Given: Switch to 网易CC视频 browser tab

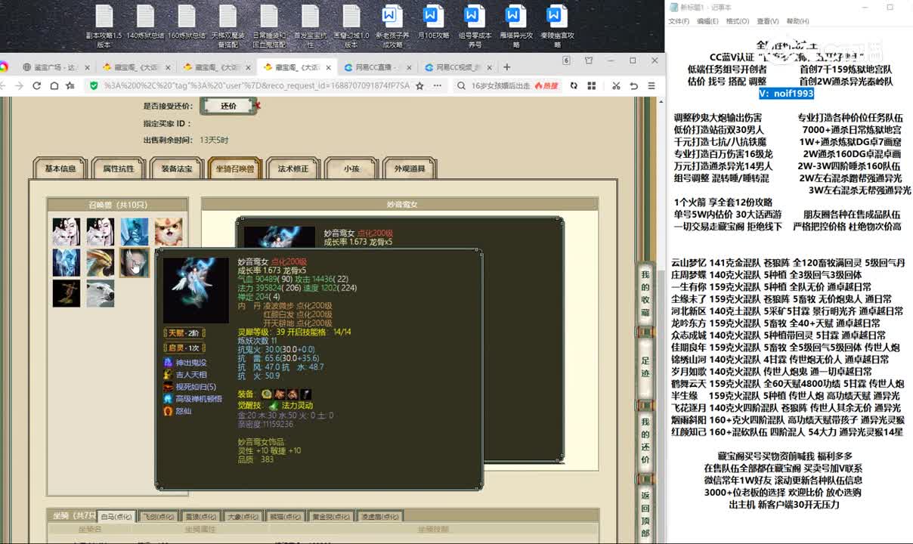Looking at the screenshot, I should [458, 67].
